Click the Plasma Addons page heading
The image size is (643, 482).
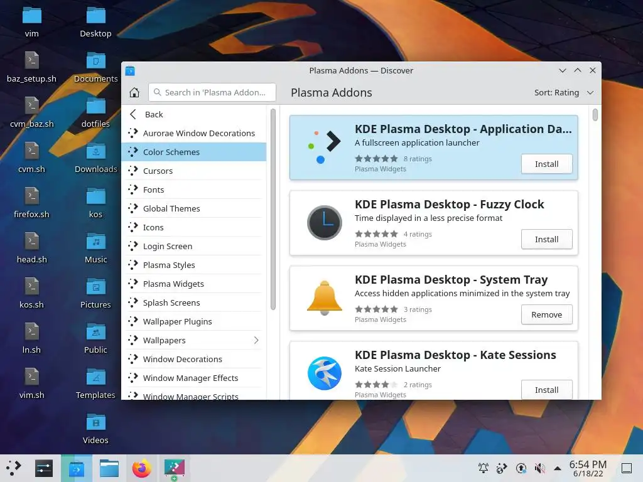(x=332, y=93)
